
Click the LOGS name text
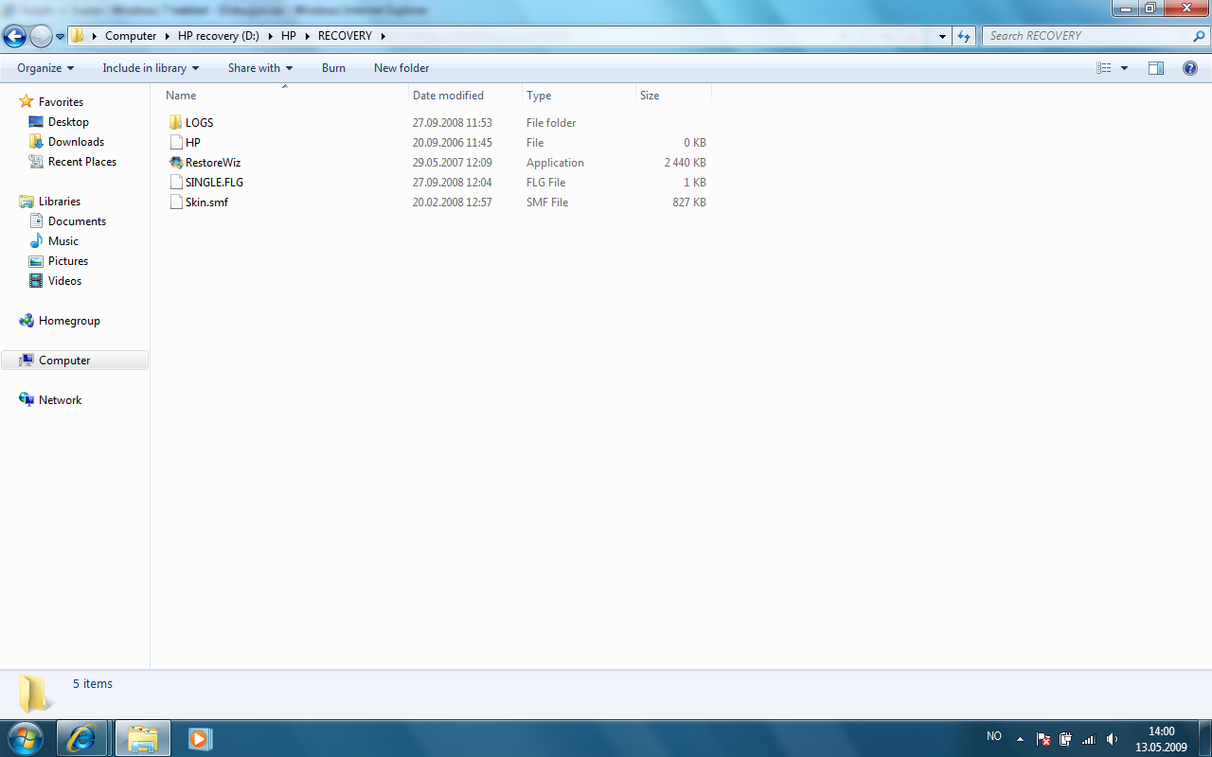click(199, 123)
